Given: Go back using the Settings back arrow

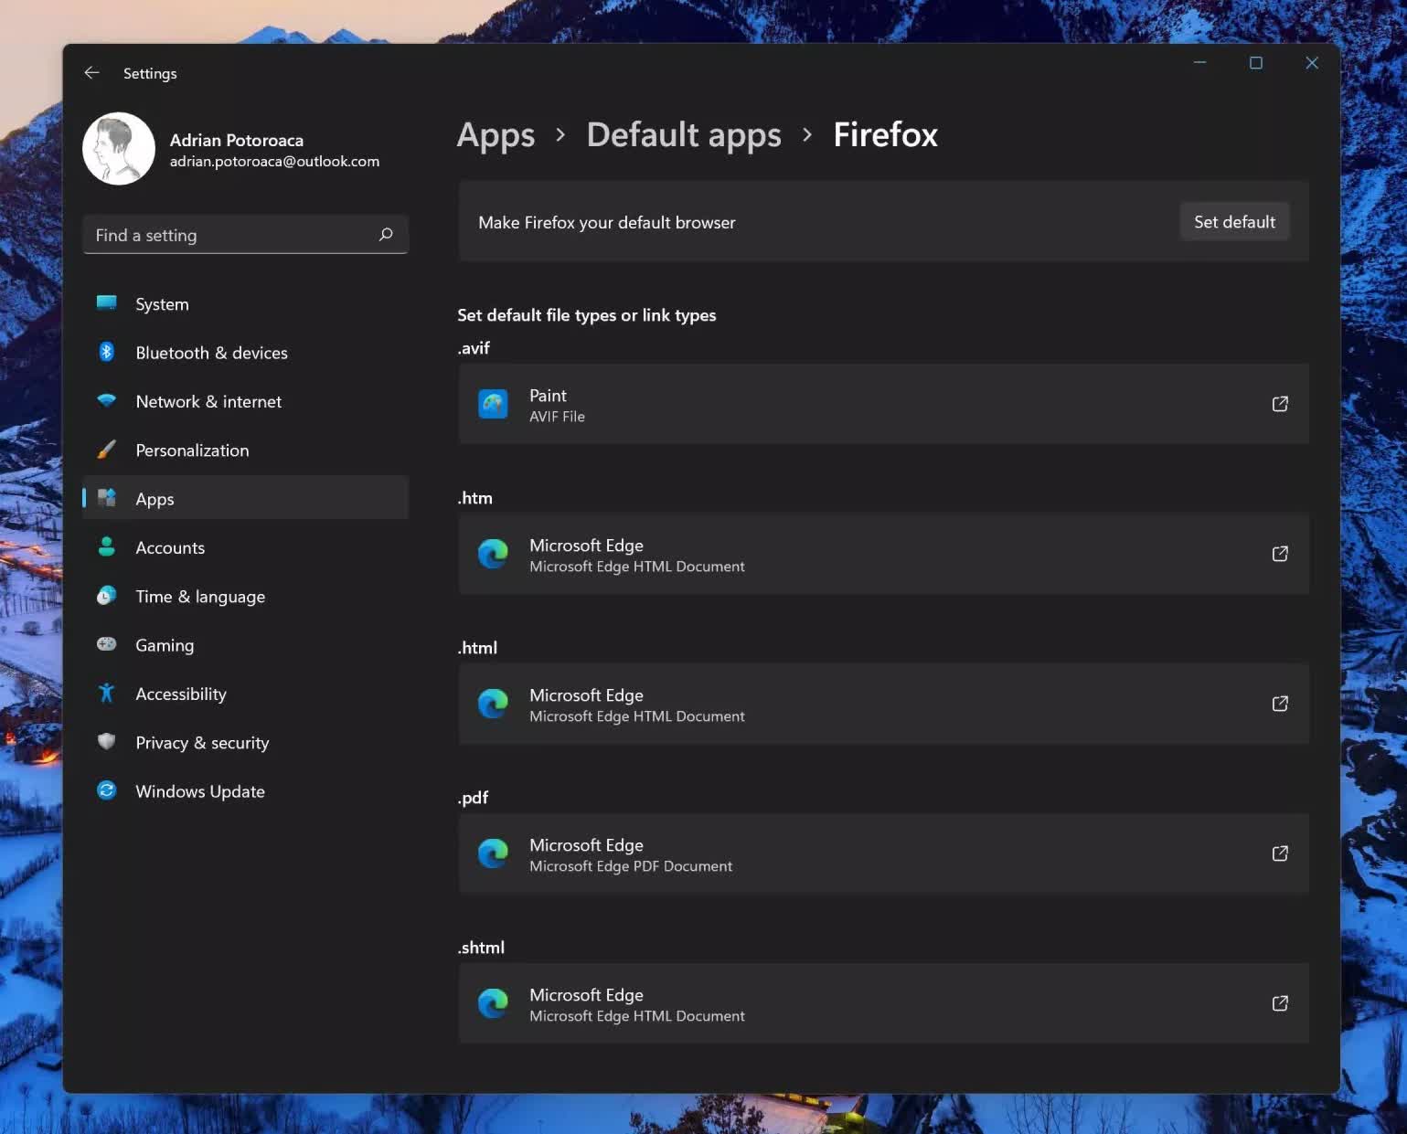Looking at the screenshot, I should point(91,73).
